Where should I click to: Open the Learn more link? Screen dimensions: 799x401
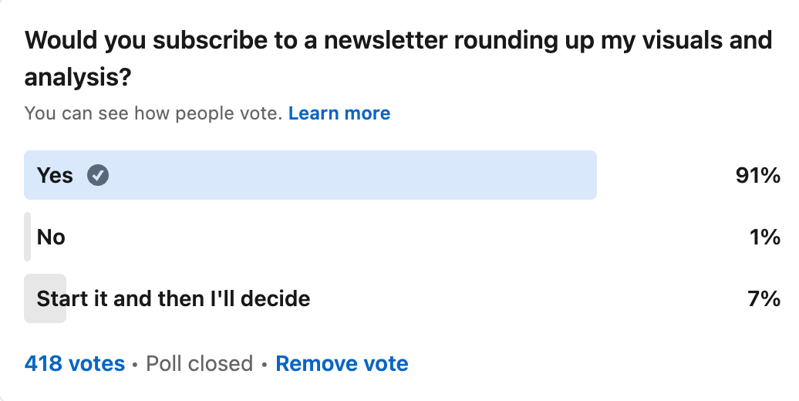[x=339, y=114]
